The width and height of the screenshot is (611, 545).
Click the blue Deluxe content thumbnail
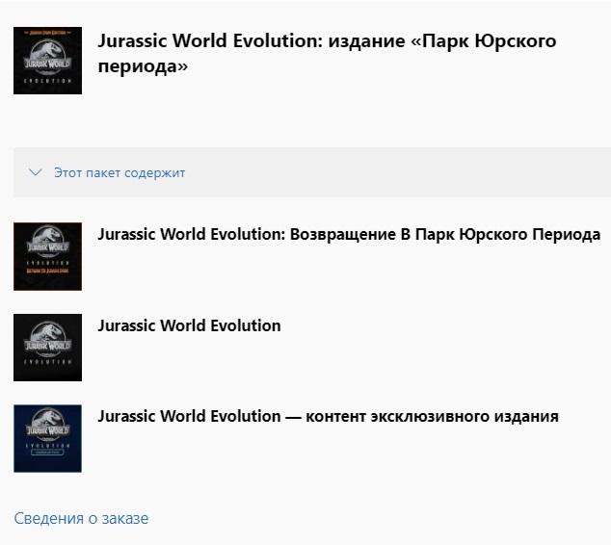coord(47,438)
